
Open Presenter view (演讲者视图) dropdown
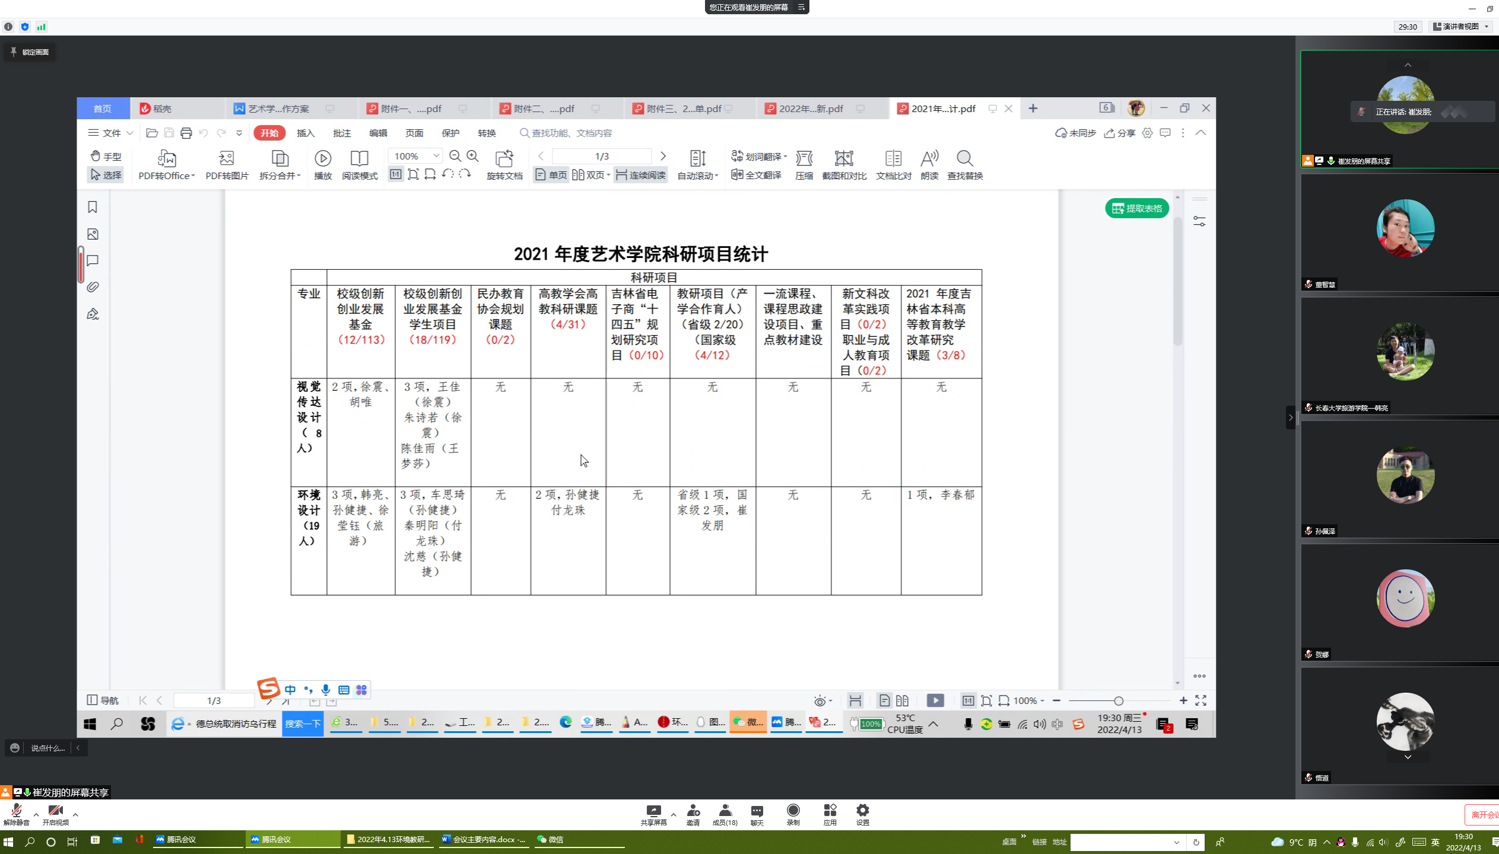point(1462,26)
